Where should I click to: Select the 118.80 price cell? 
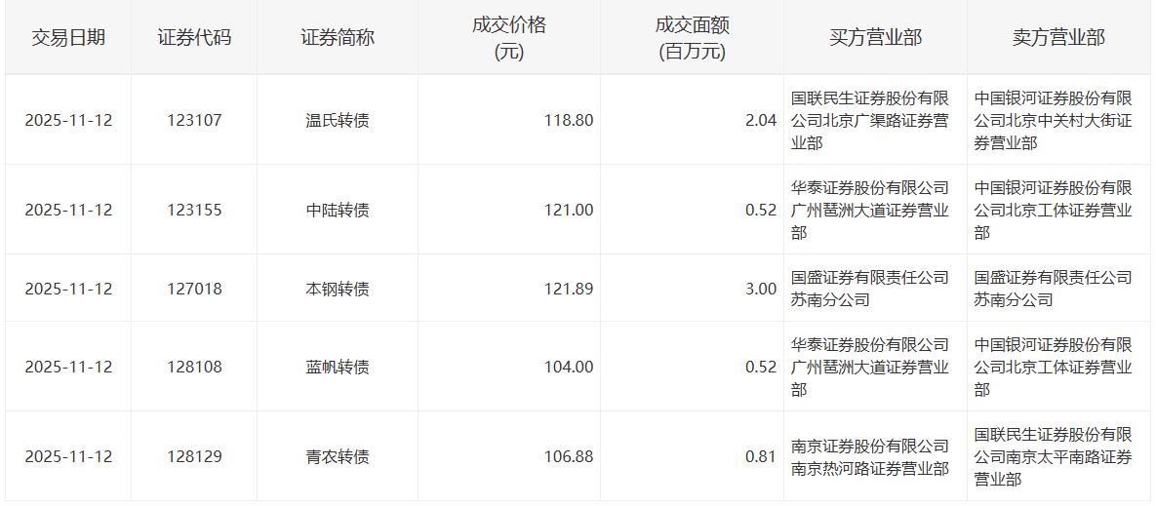click(x=569, y=121)
